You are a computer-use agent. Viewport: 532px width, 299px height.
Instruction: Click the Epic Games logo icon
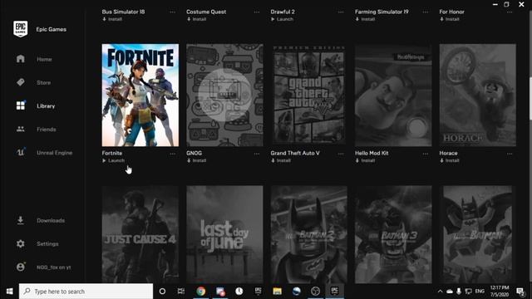20,28
